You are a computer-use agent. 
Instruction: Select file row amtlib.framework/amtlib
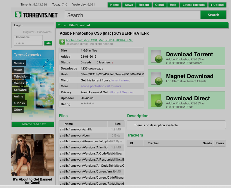pyautogui.click(x=92, y=129)
